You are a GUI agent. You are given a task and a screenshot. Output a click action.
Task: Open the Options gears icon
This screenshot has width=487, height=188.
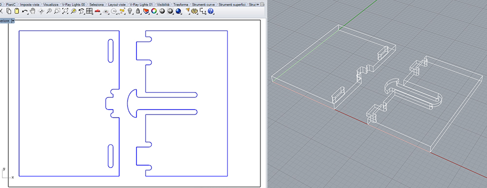coord(195,12)
